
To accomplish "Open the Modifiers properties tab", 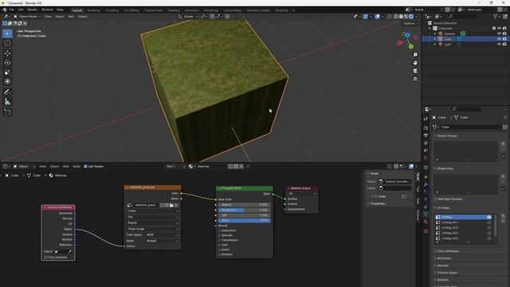I will [x=426, y=184].
